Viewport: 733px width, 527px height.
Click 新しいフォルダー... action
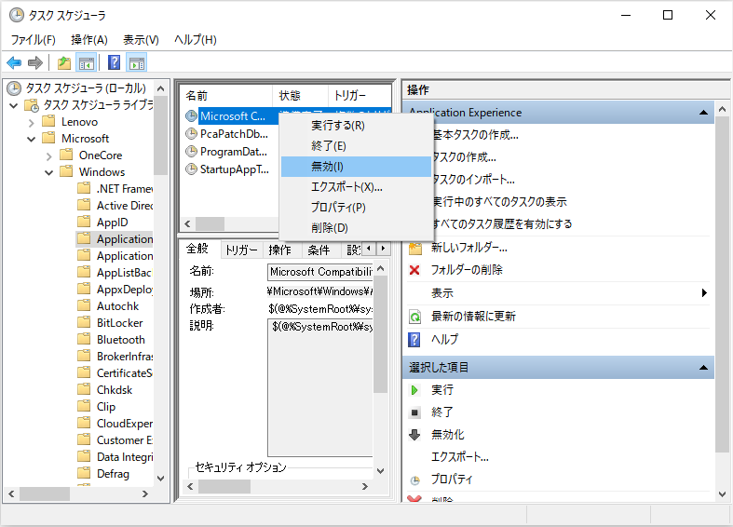tap(468, 248)
